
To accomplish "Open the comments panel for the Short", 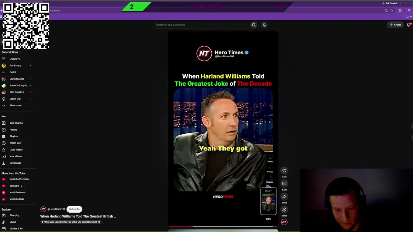I will click(x=284, y=184).
